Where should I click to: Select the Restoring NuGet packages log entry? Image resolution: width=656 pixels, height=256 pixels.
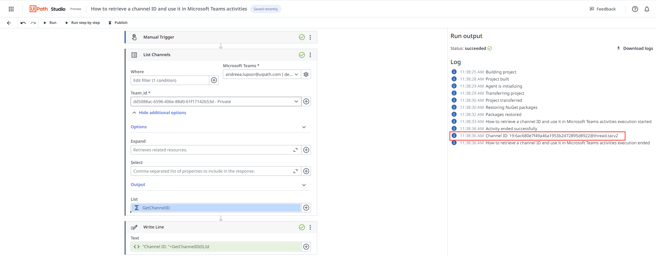click(494, 107)
